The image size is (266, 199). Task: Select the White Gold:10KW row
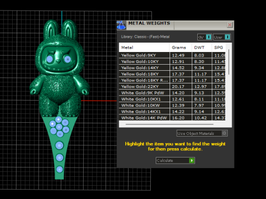coord(172,106)
